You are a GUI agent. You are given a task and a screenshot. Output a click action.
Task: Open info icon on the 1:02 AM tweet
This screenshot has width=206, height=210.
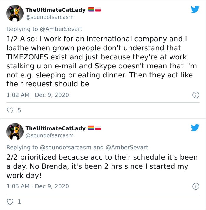click(x=195, y=95)
